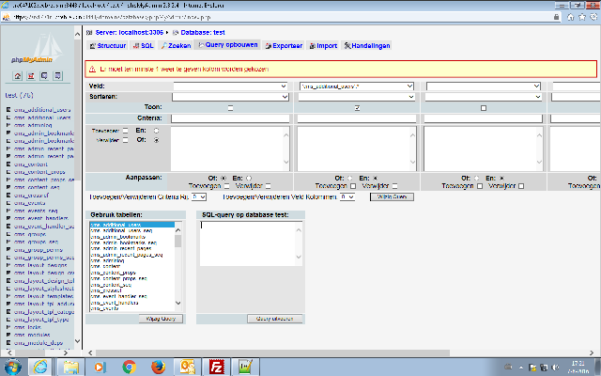
Task: Open the Zoeken search tab
Action: [x=175, y=44]
